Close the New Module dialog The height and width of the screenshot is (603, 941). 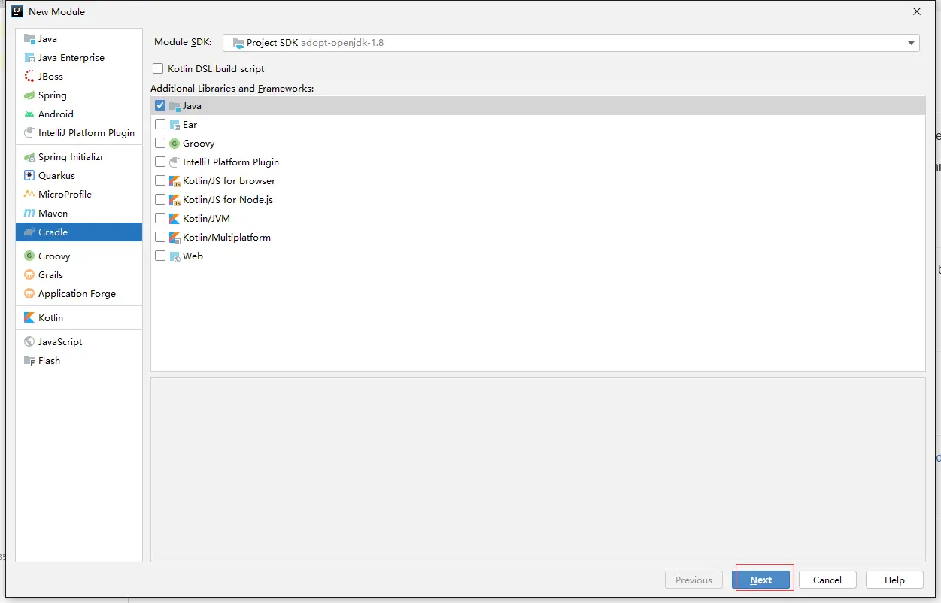[x=917, y=11]
